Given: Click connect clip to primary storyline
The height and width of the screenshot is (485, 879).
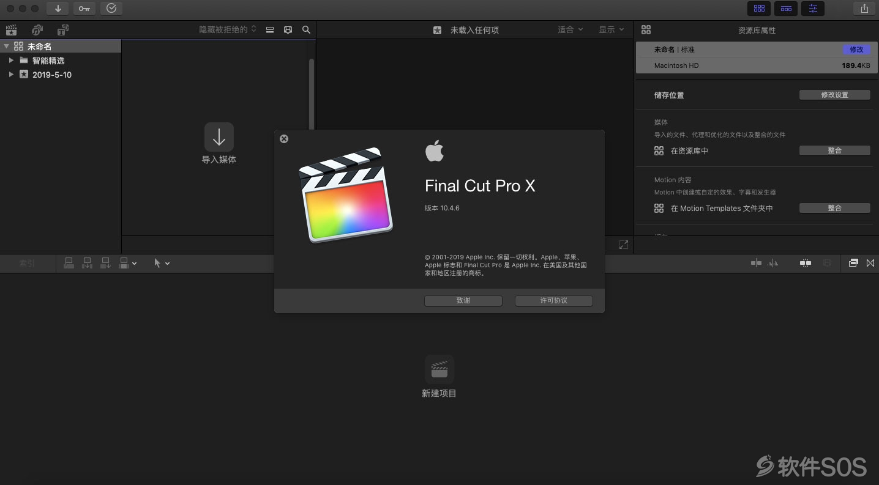Looking at the screenshot, I should (69, 263).
